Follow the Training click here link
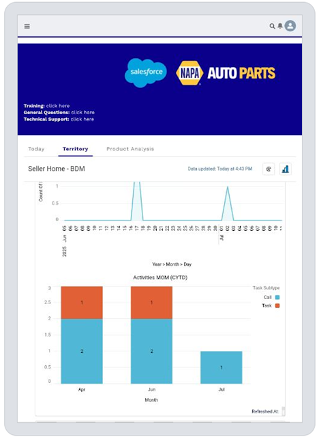The height and width of the screenshot is (437, 319). tap(58, 106)
